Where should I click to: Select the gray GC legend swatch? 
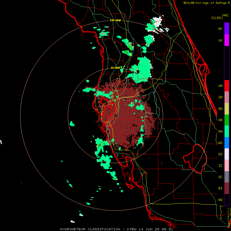[x=227, y=177]
